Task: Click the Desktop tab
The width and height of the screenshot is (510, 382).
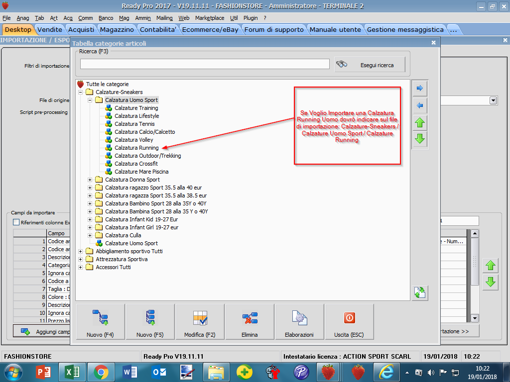Action: 18,29
